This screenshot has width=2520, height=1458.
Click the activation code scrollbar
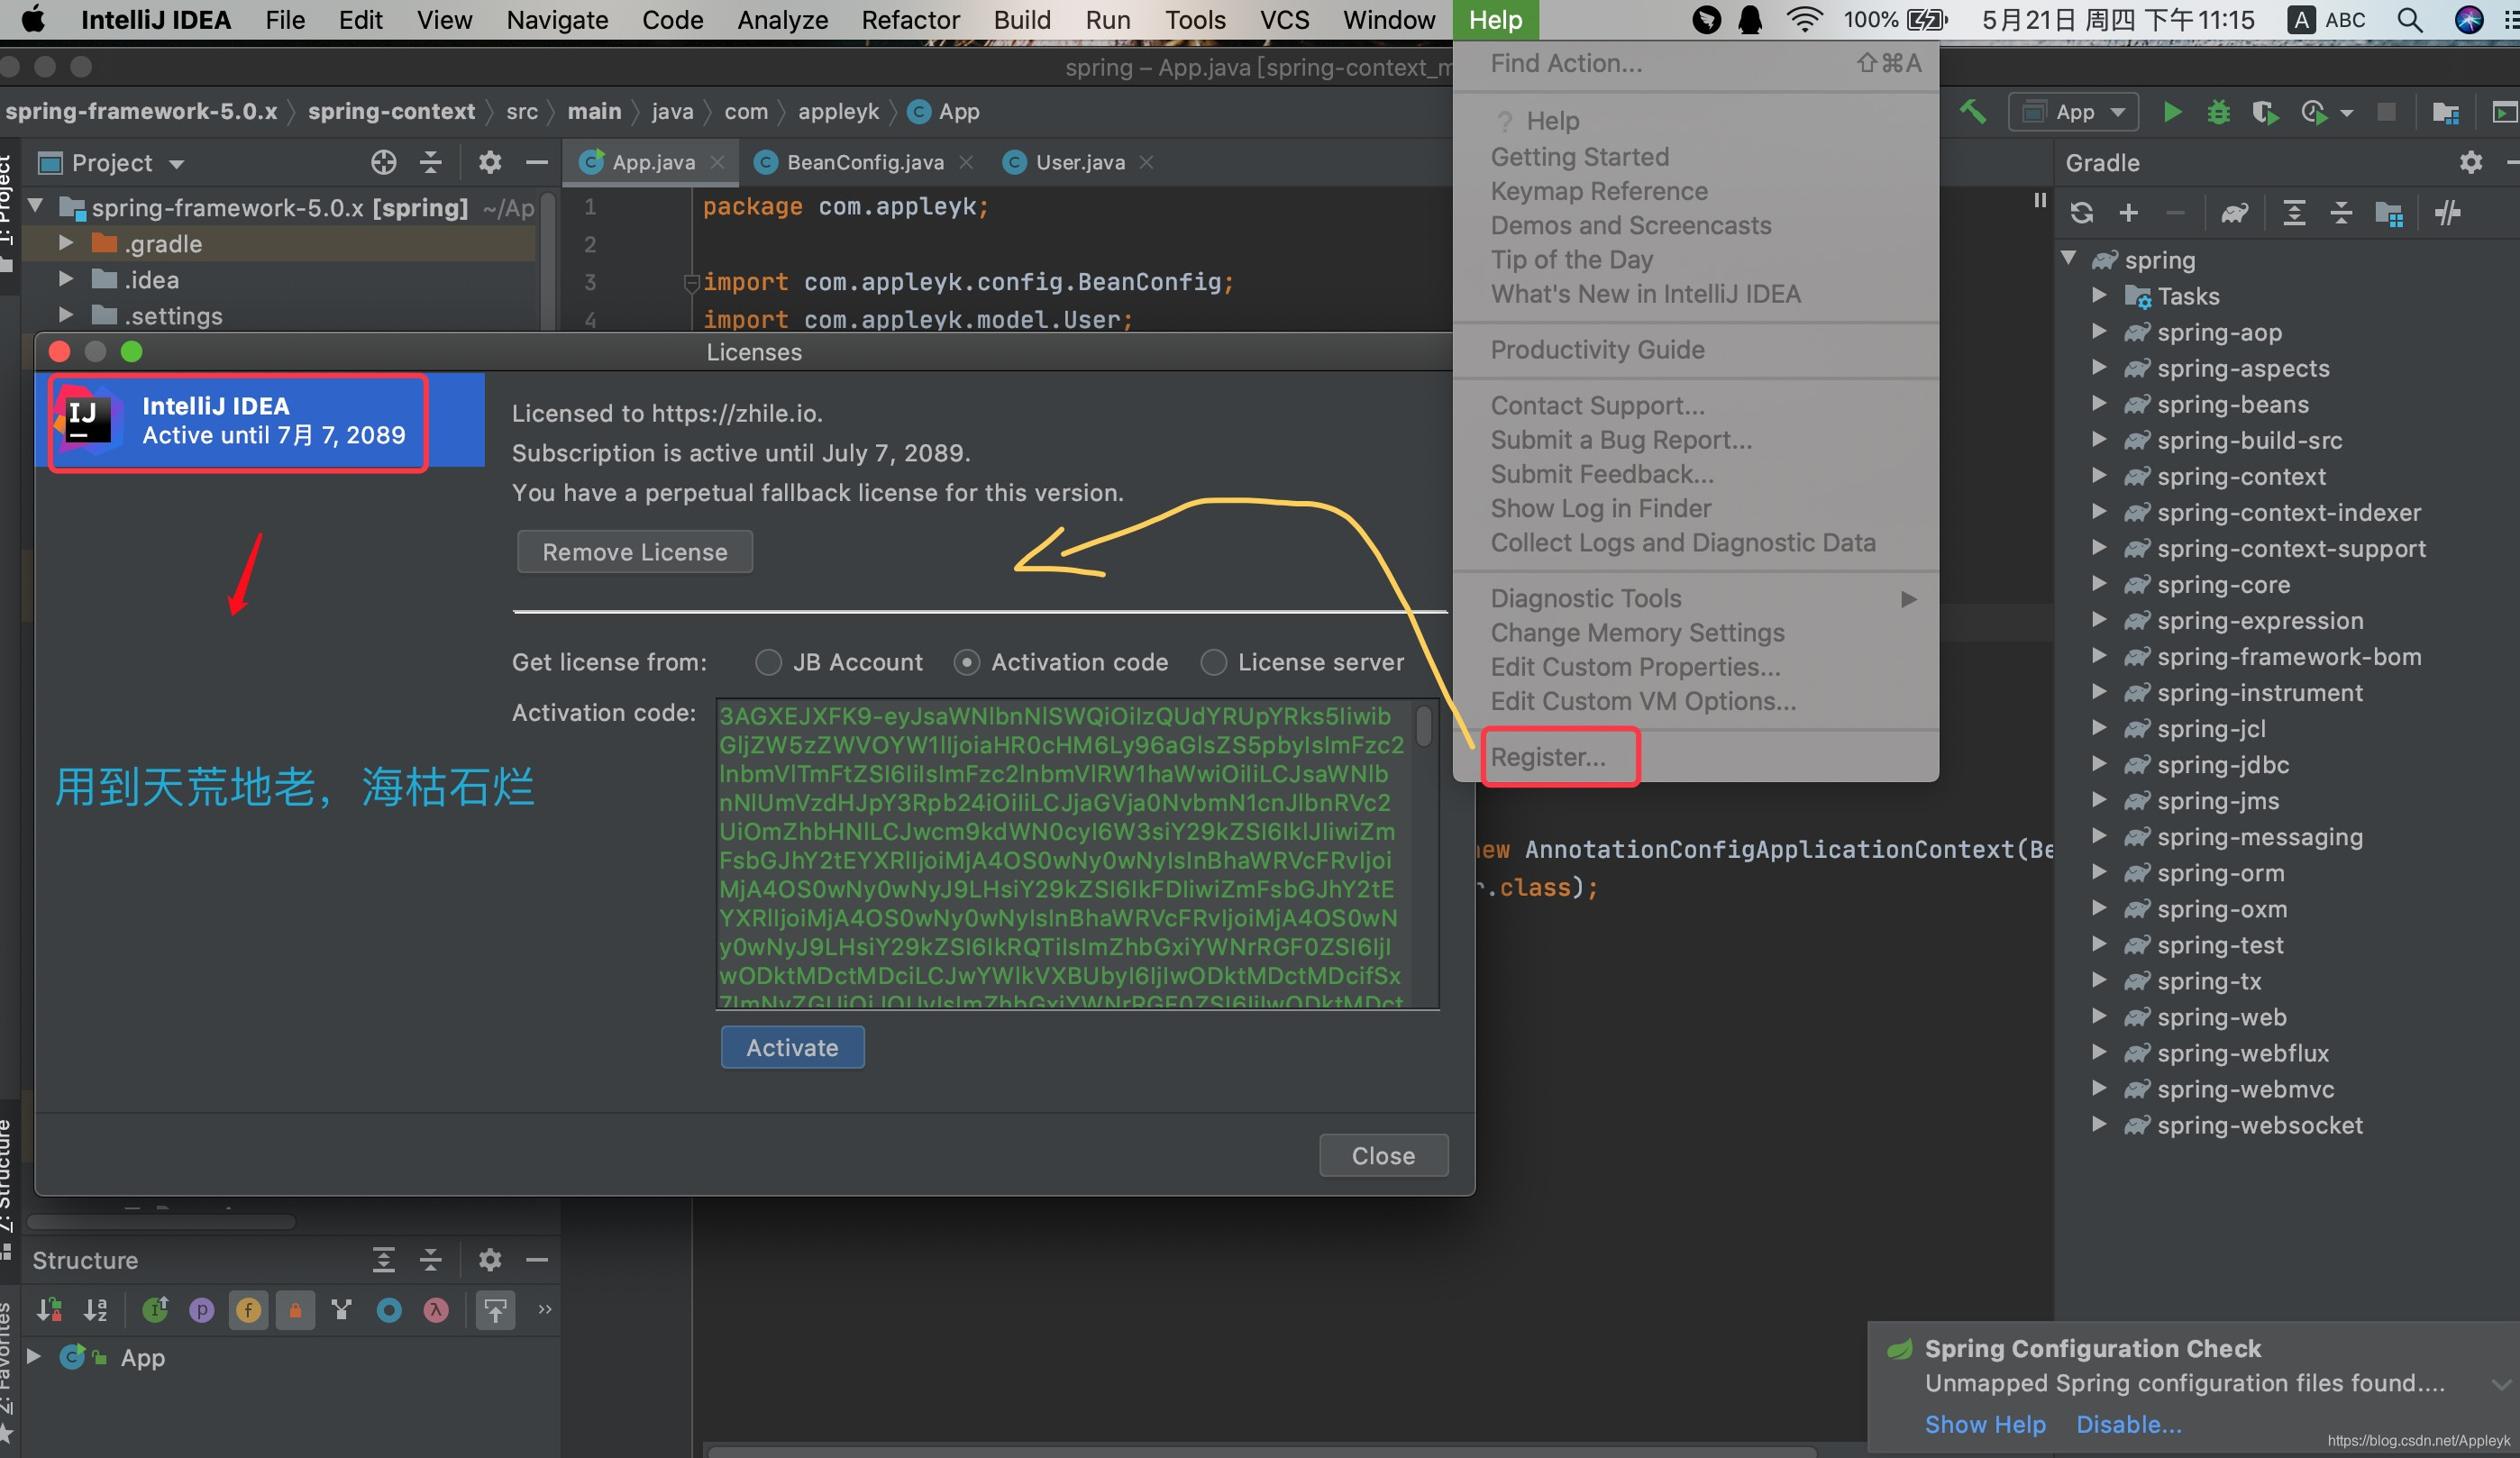click(x=1424, y=725)
